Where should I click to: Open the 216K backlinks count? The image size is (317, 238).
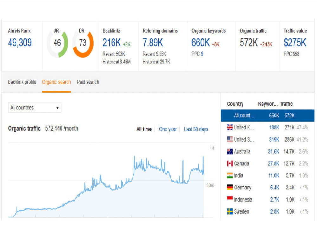click(112, 43)
